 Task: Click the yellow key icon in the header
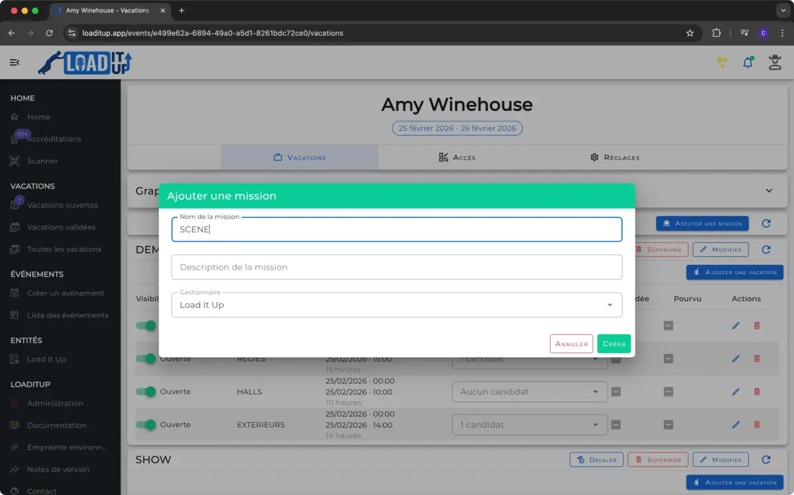(722, 62)
